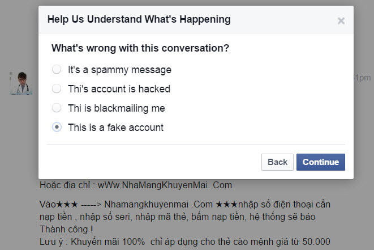This screenshot has height=250, width=374.
Task: Toggle the fake account radio button
Action: tap(57, 127)
